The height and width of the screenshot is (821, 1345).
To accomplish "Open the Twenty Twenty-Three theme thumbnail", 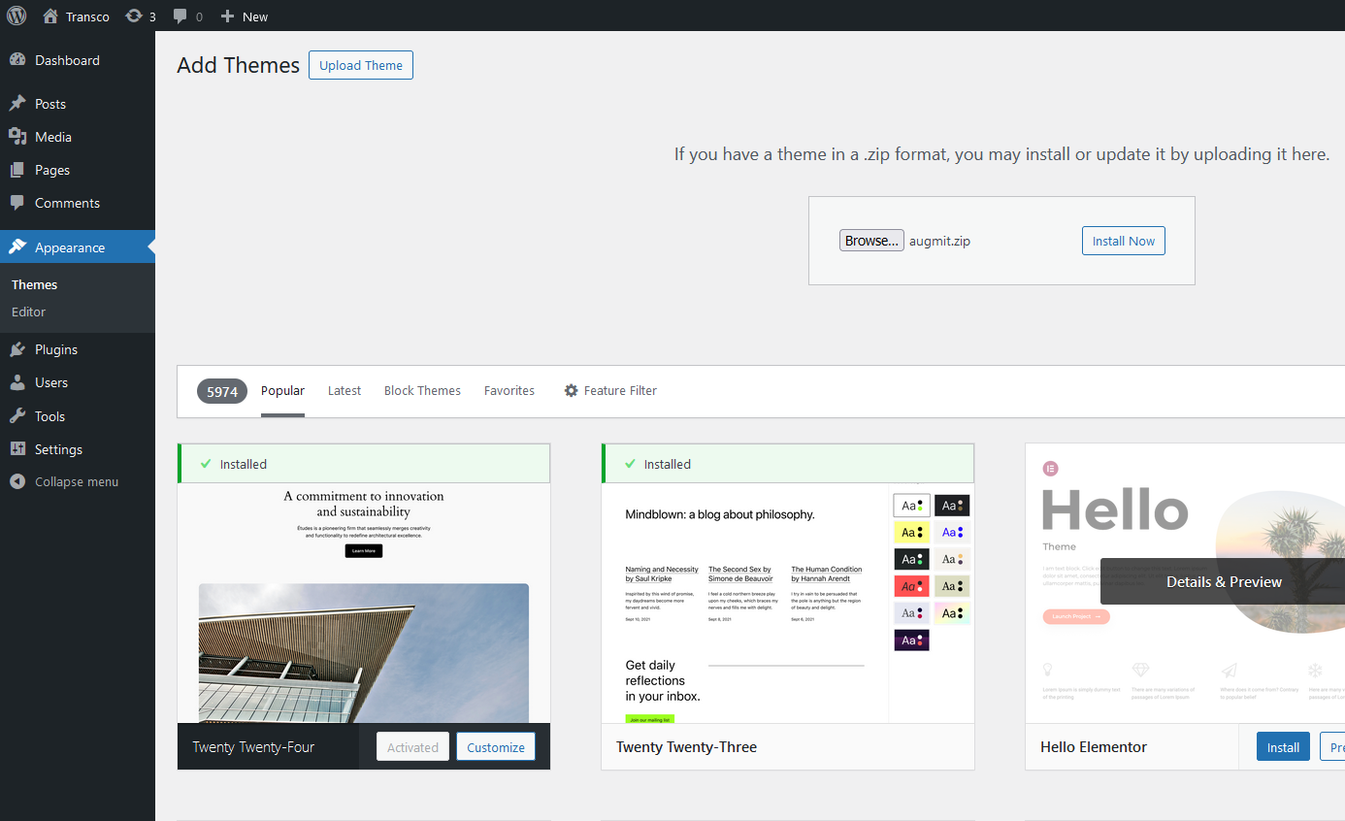I will point(787,602).
